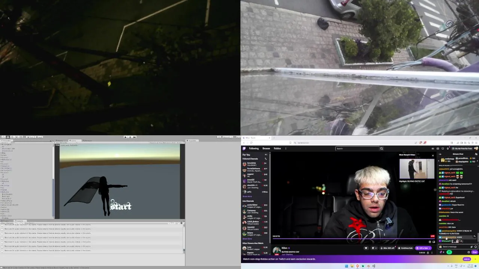The height and width of the screenshot is (269, 479).
Task: Click browser back arrow
Action: point(244,143)
